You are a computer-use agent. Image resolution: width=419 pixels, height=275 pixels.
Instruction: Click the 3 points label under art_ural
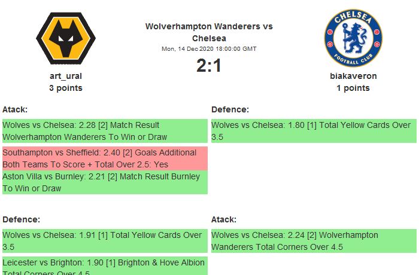coord(66,88)
